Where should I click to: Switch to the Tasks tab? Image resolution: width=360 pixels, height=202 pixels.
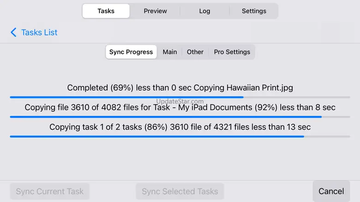106,11
